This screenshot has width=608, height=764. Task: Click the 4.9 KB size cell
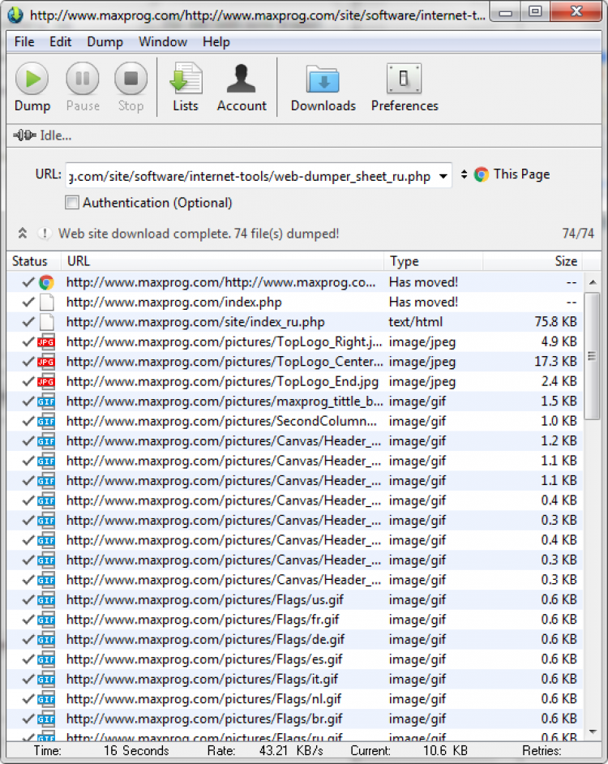pyautogui.click(x=559, y=342)
